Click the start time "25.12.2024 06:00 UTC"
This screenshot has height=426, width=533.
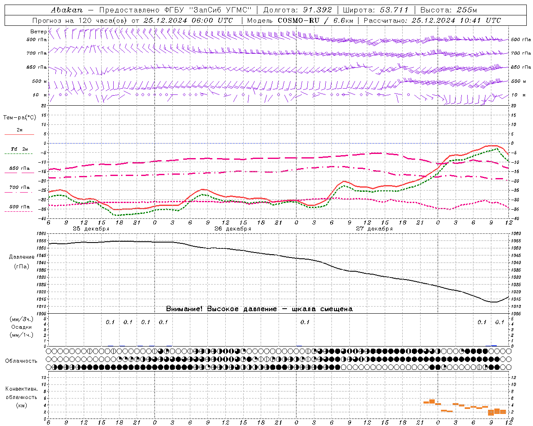click(x=188, y=20)
